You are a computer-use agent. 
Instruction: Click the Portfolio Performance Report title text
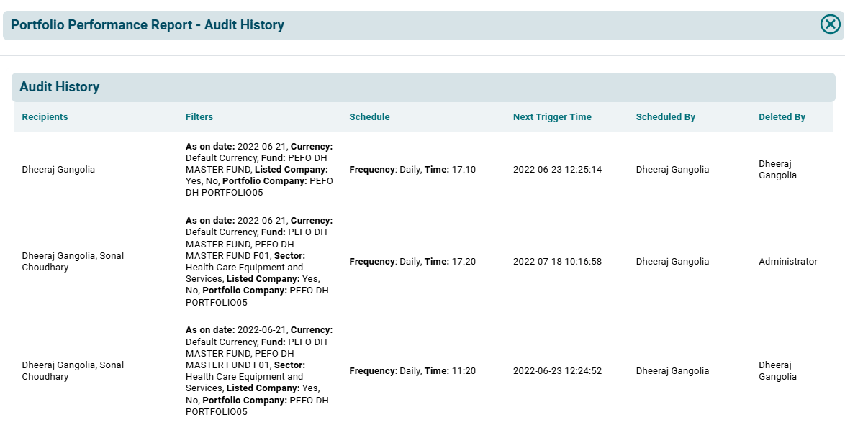[148, 25]
